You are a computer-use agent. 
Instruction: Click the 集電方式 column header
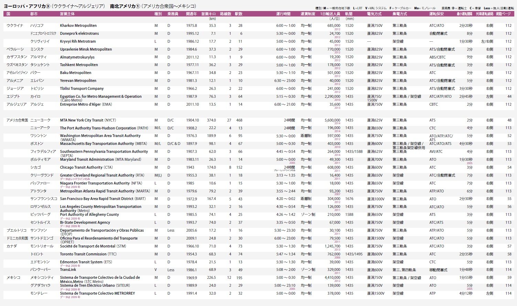coord(400,14)
